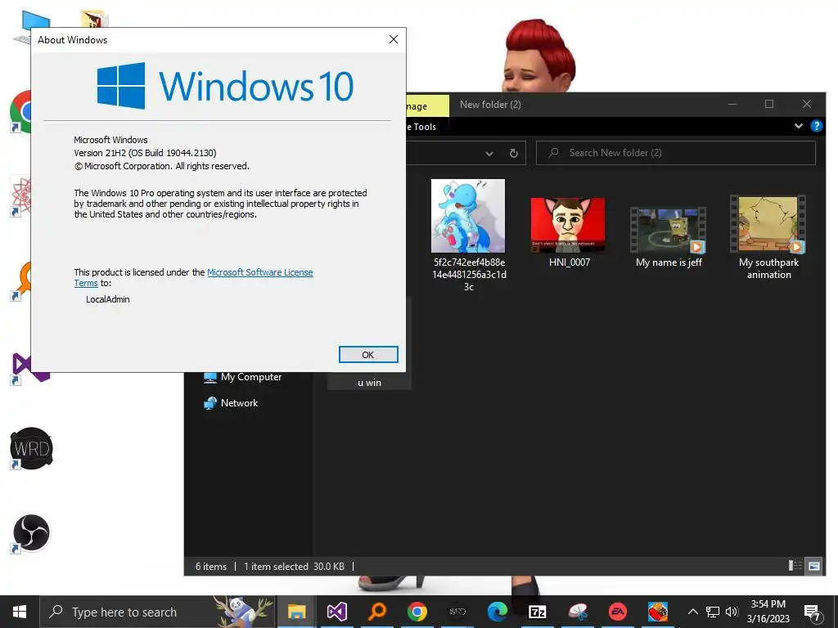This screenshot has height=628, width=838.
Task: Expand the address bar history dropdown
Action: (489, 153)
